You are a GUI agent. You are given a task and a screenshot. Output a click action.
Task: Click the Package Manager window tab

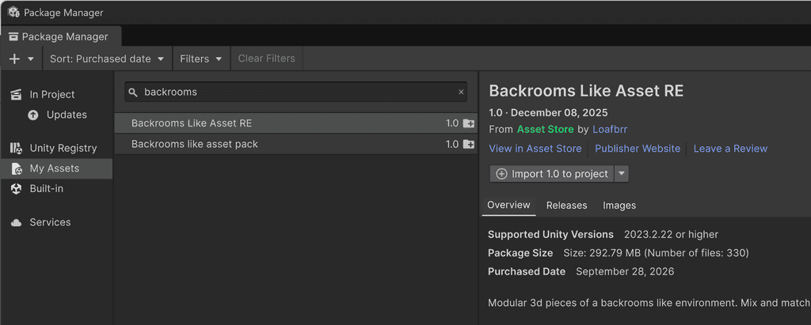61,36
